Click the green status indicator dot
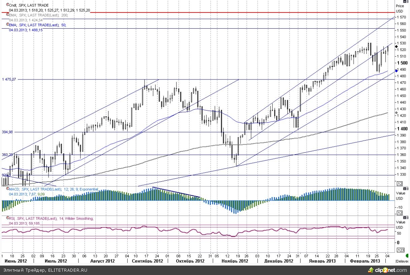This screenshot has width=410, height=275. 407,255
